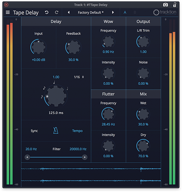This screenshot has width=183, height=192.
Task: Click the L/R Trim knob
Action: (143, 41)
